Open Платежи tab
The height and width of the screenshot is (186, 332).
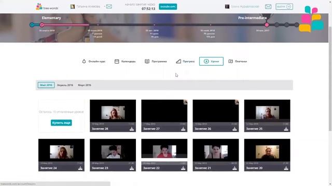coord(238,61)
